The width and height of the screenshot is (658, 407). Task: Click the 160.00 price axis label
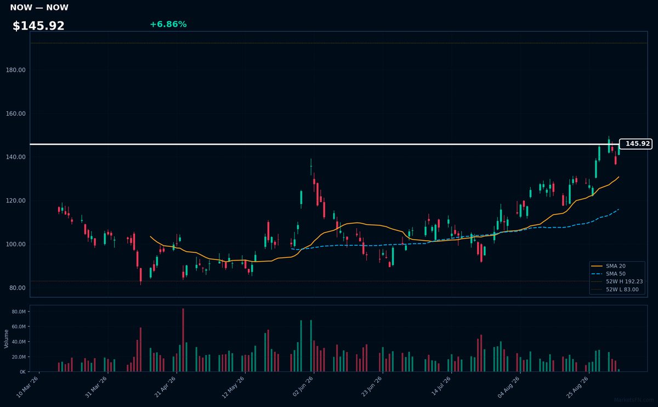click(x=16, y=114)
